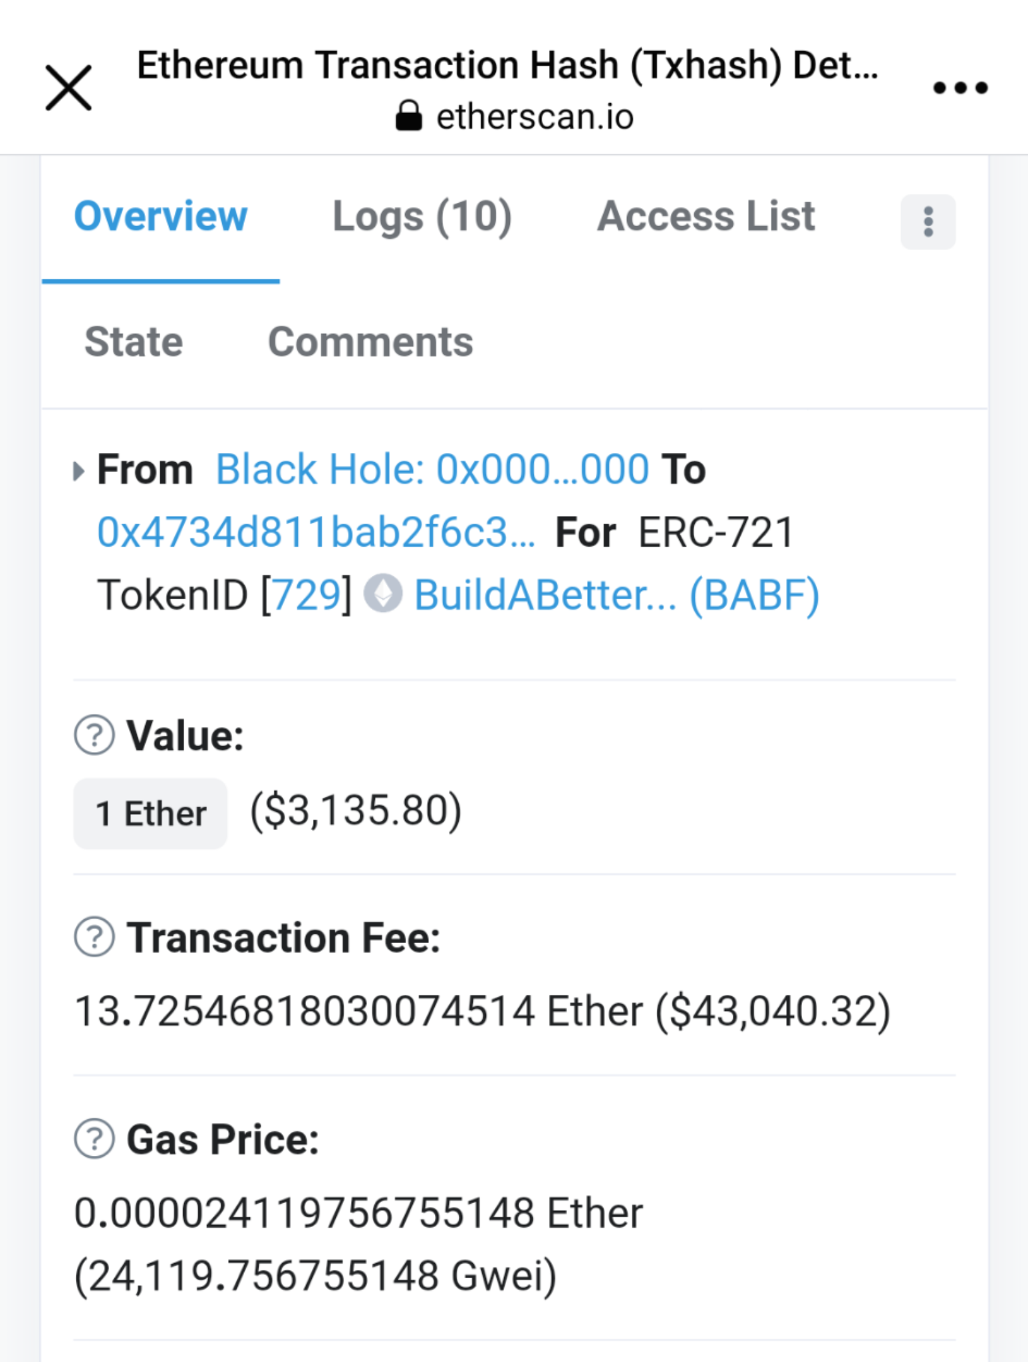
Task: Click Ethereum token logo before BuildABetter
Action: 383,593
